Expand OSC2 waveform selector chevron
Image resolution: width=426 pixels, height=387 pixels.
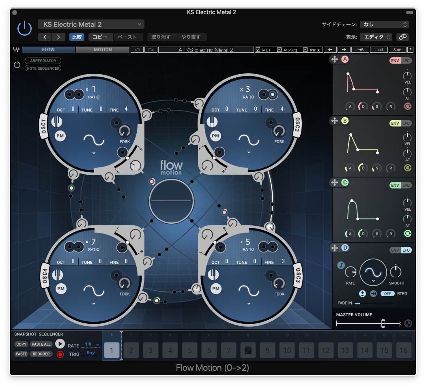249,152
